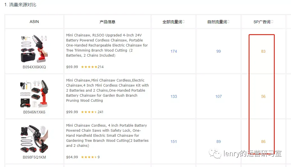Open product image for B094XX6KKQ
Screen dimensions: 291x167
[34, 49]
